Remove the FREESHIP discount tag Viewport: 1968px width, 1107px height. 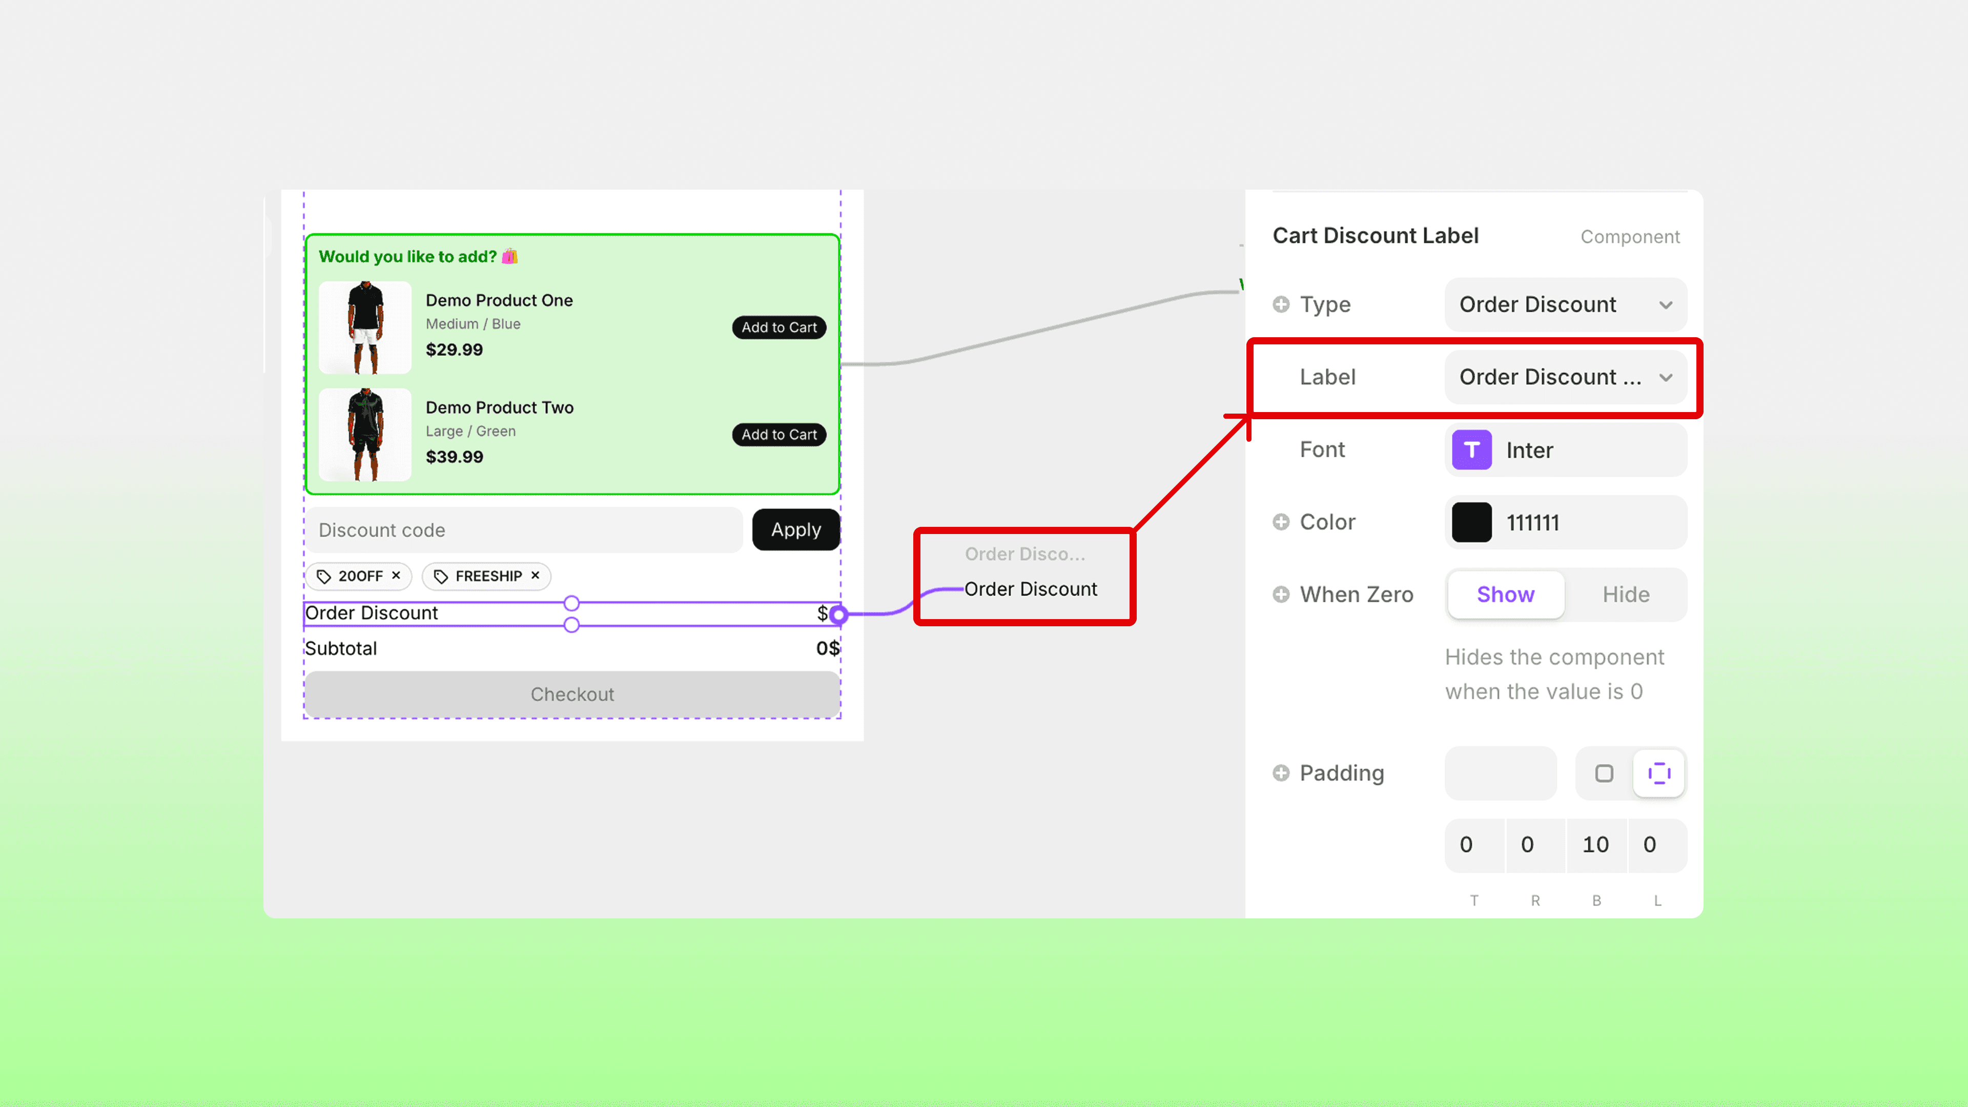536,575
